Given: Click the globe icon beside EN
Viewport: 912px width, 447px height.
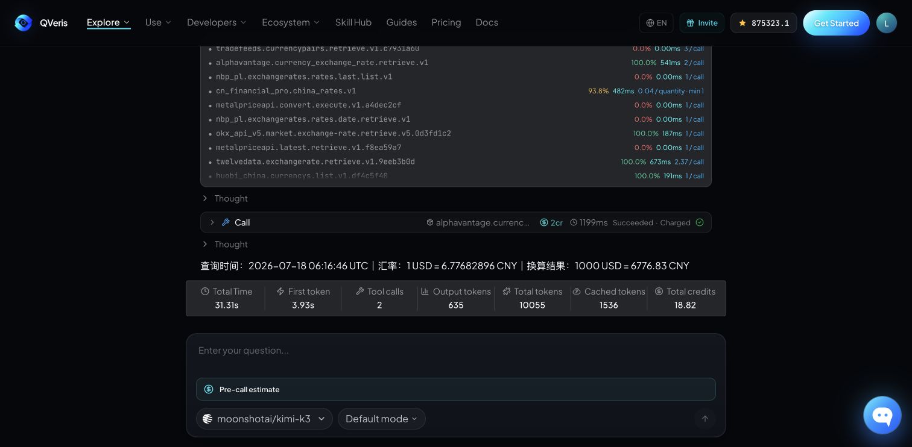Looking at the screenshot, I should [650, 23].
